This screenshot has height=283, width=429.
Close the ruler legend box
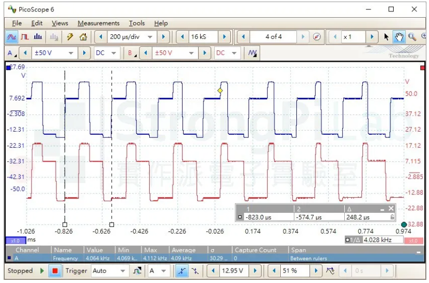[391, 209]
